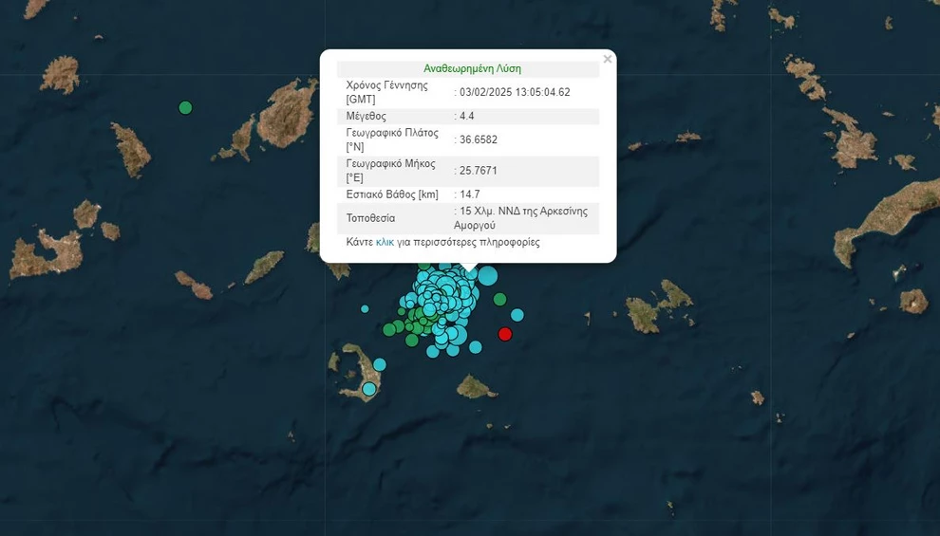The width and height of the screenshot is (940, 536).
Task: Close the earthquake info popup
Action: tap(608, 60)
